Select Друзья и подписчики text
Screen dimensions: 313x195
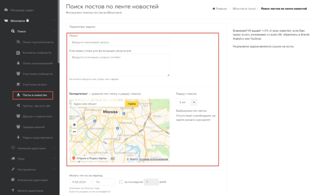38,116
